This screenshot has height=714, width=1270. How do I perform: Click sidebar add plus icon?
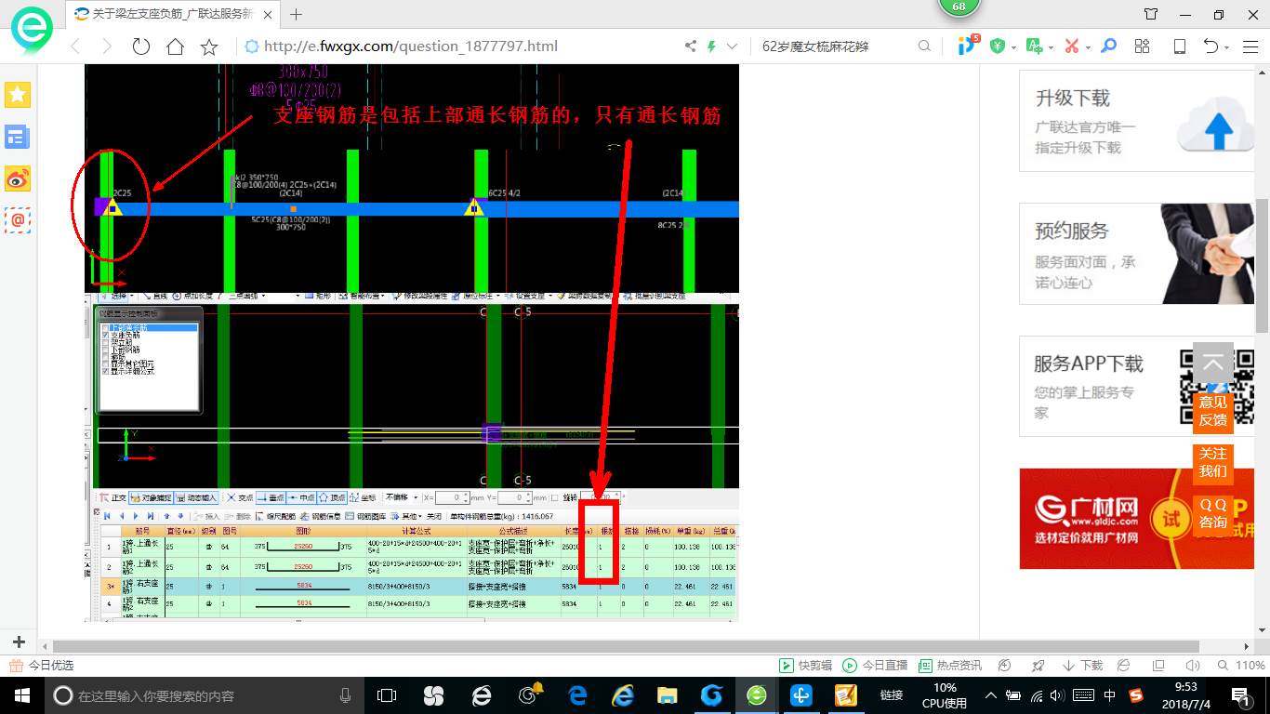pos(18,642)
